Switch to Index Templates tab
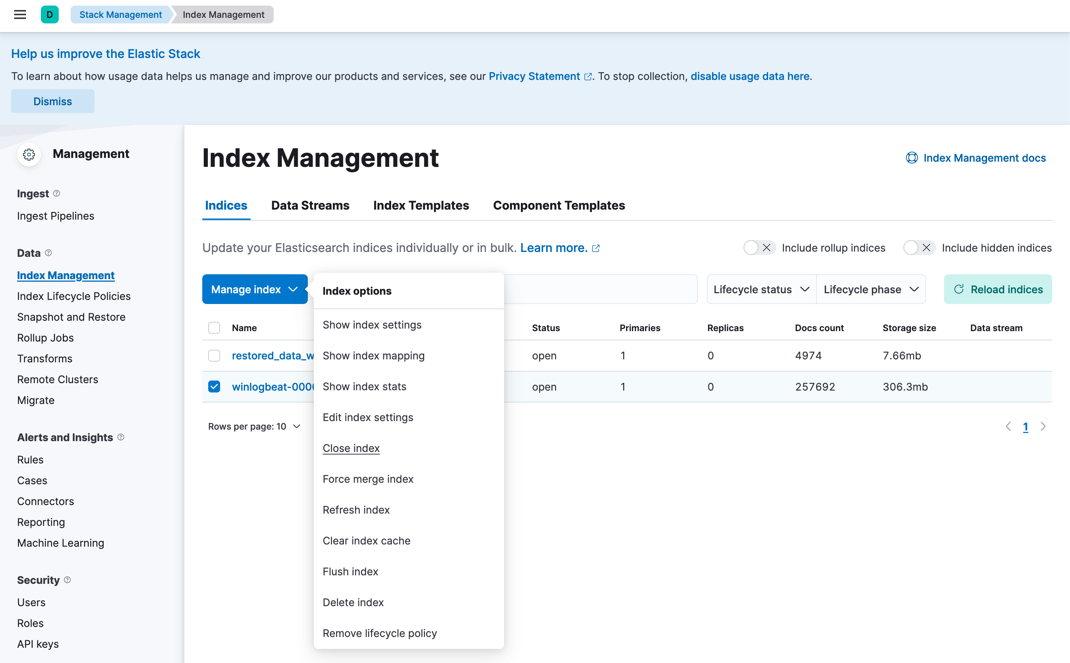The width and height of the screenshot is (1070, 663). (421, 205)
